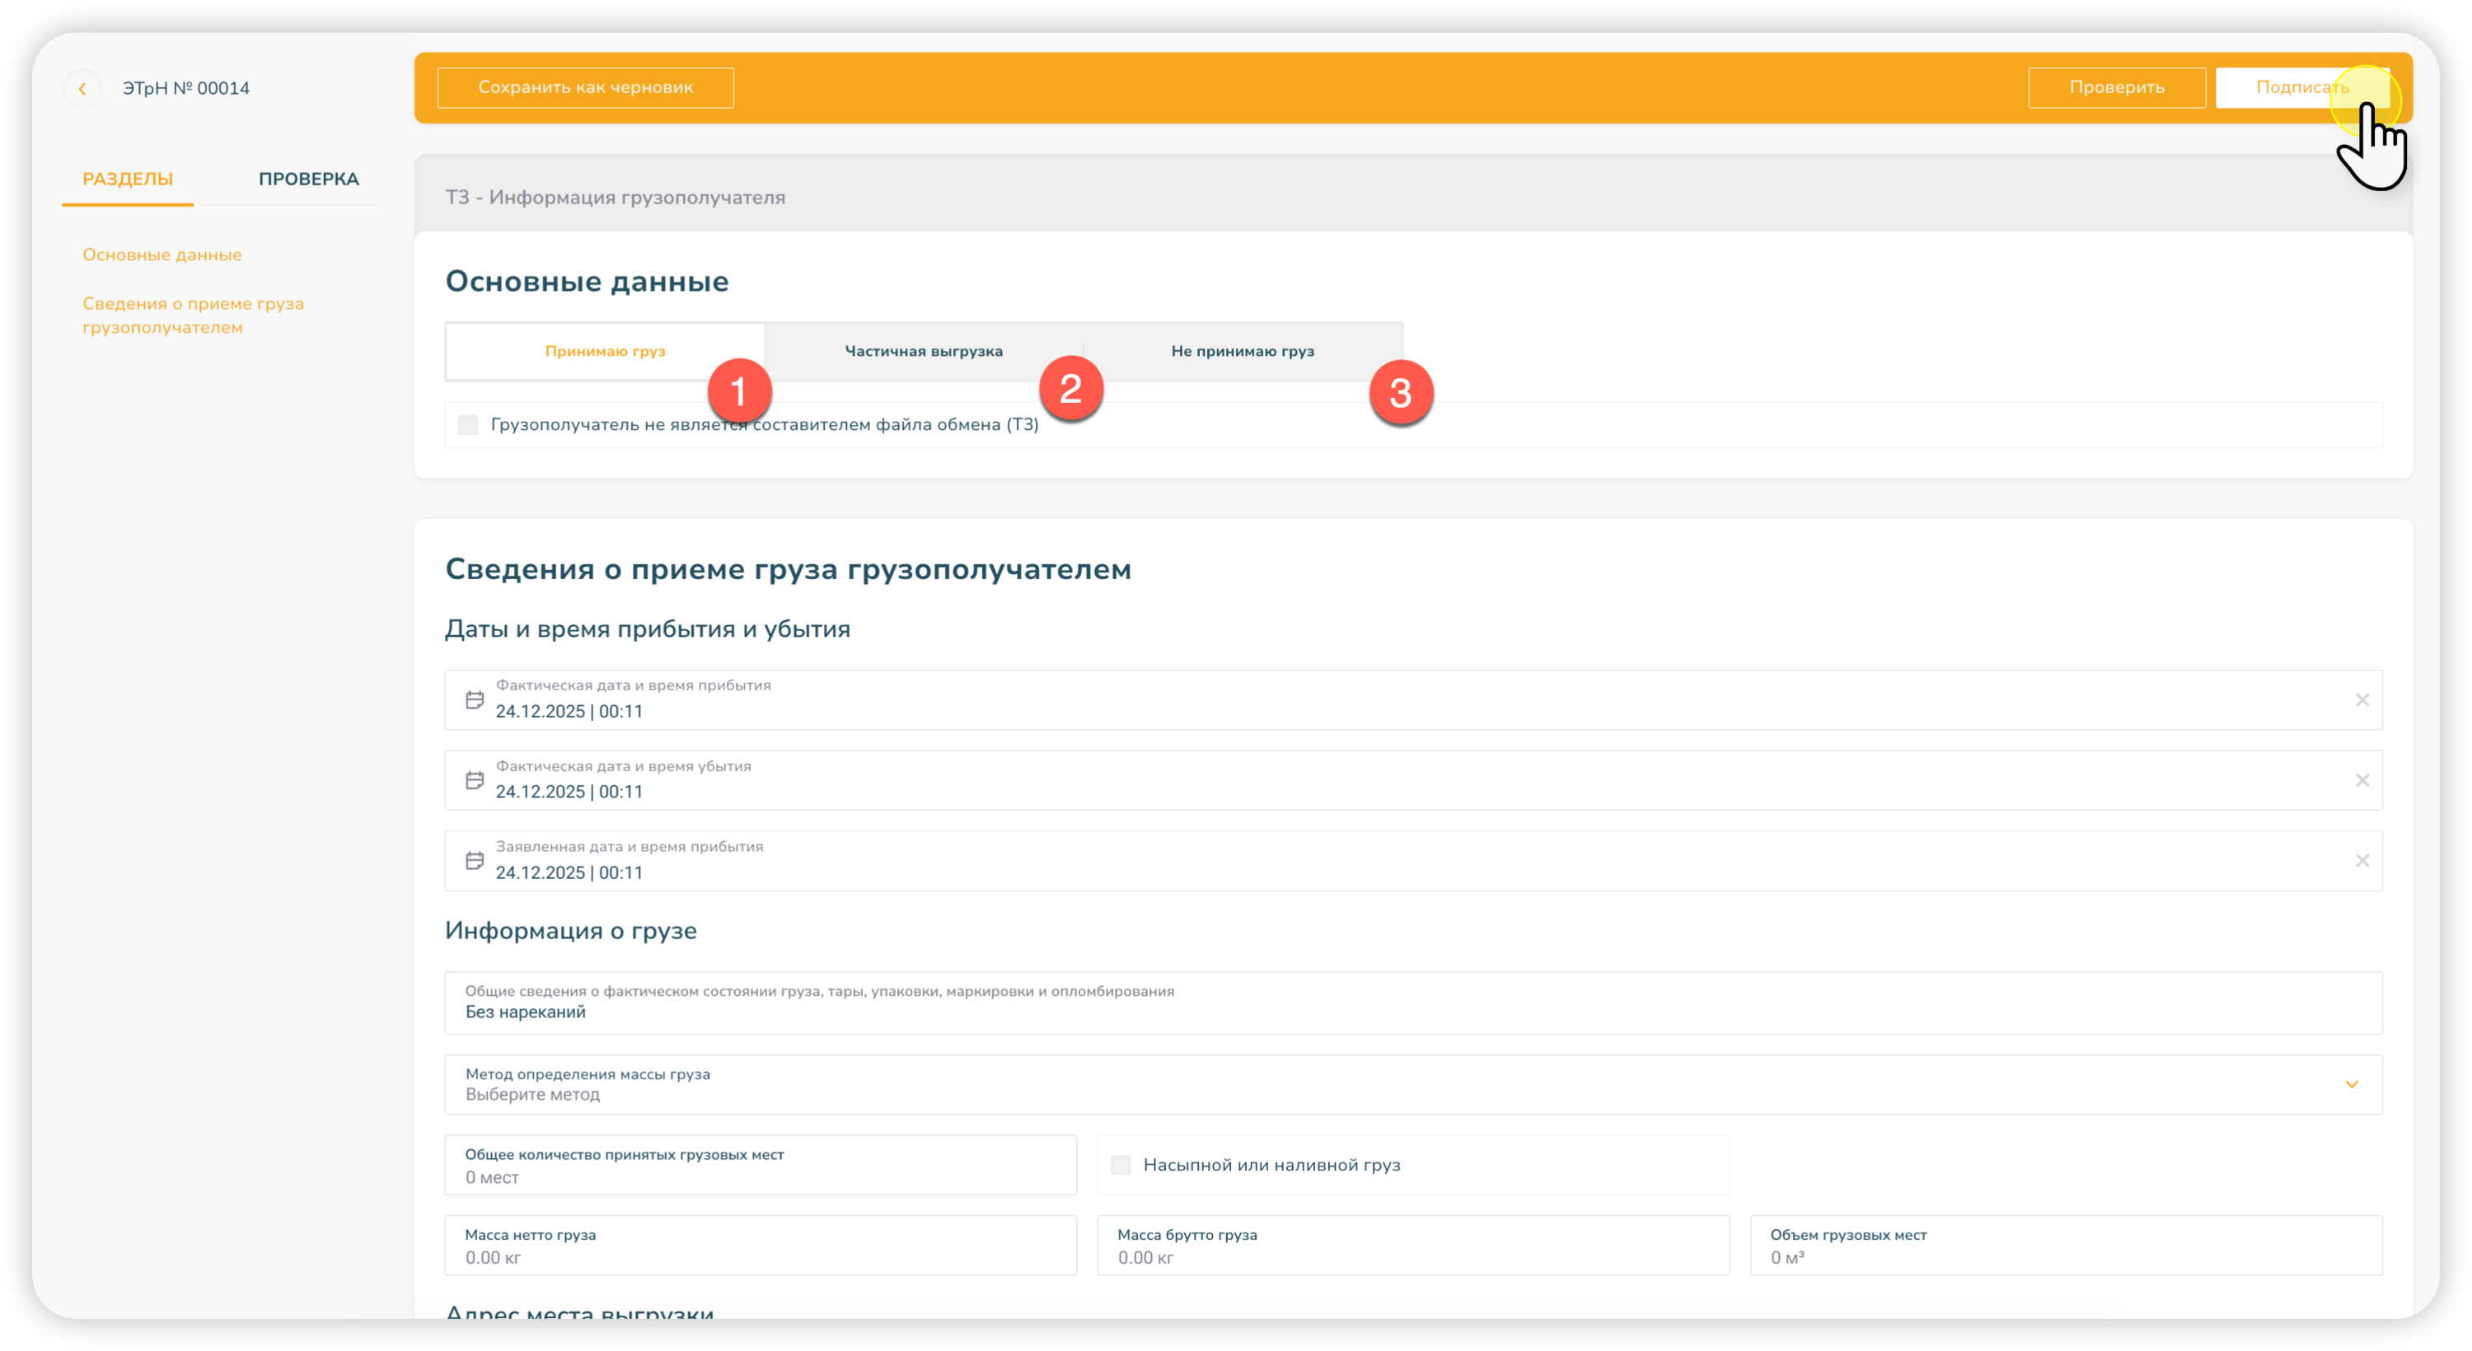Enable 'Насыпной или наливной груз' checkbox
The width and height of the screenshot is (2472, 1351).
pyautogui.click(x=1120, y=1165)
